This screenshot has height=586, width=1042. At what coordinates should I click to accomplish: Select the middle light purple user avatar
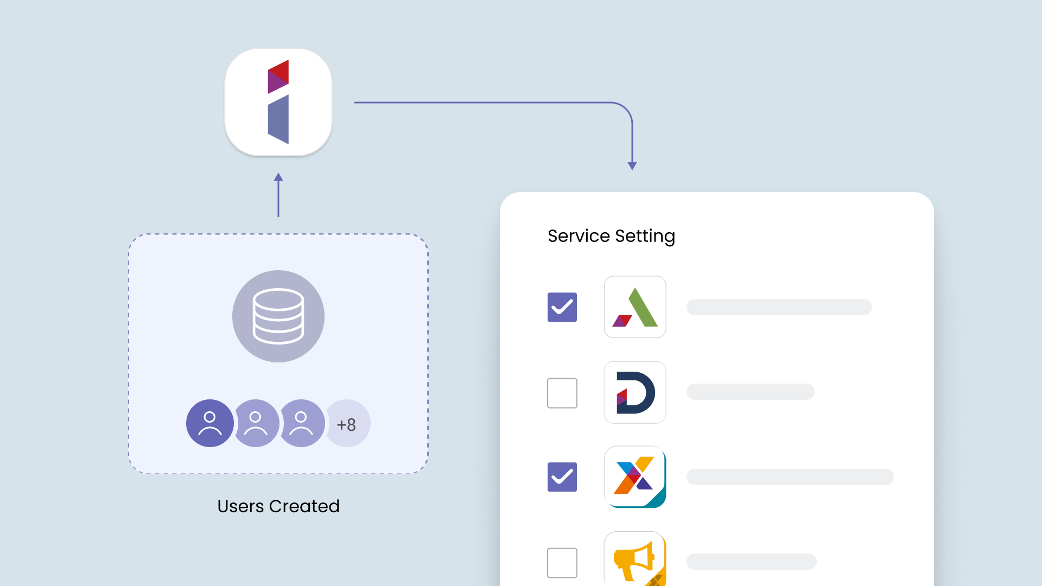[x=256, y=423]
